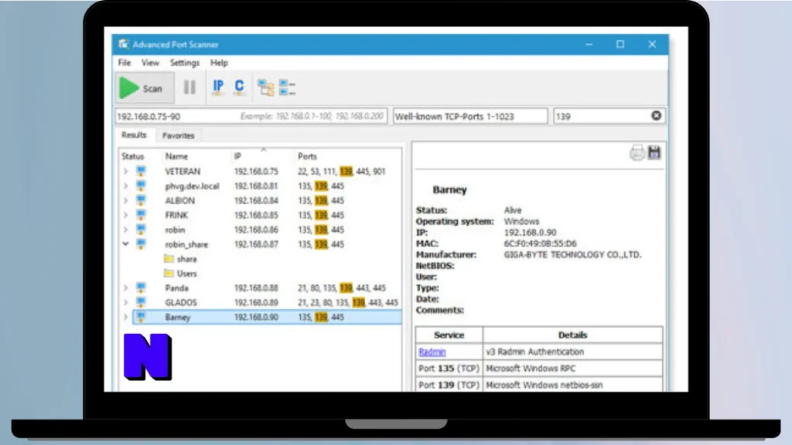Select the IP address 192.168.0.88
This screenshot has width=792, height=445.
point(256,288)
